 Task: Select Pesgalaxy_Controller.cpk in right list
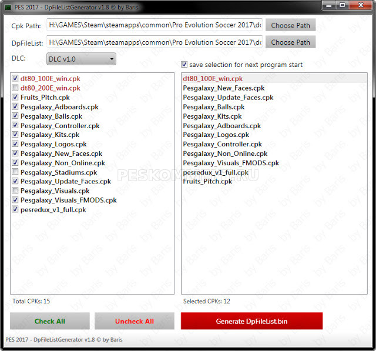(x=274, y=144)
